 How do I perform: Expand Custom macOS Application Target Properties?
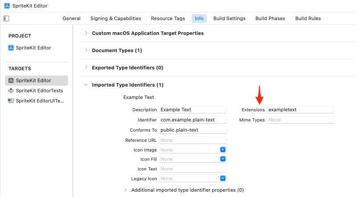pos(86,33)
